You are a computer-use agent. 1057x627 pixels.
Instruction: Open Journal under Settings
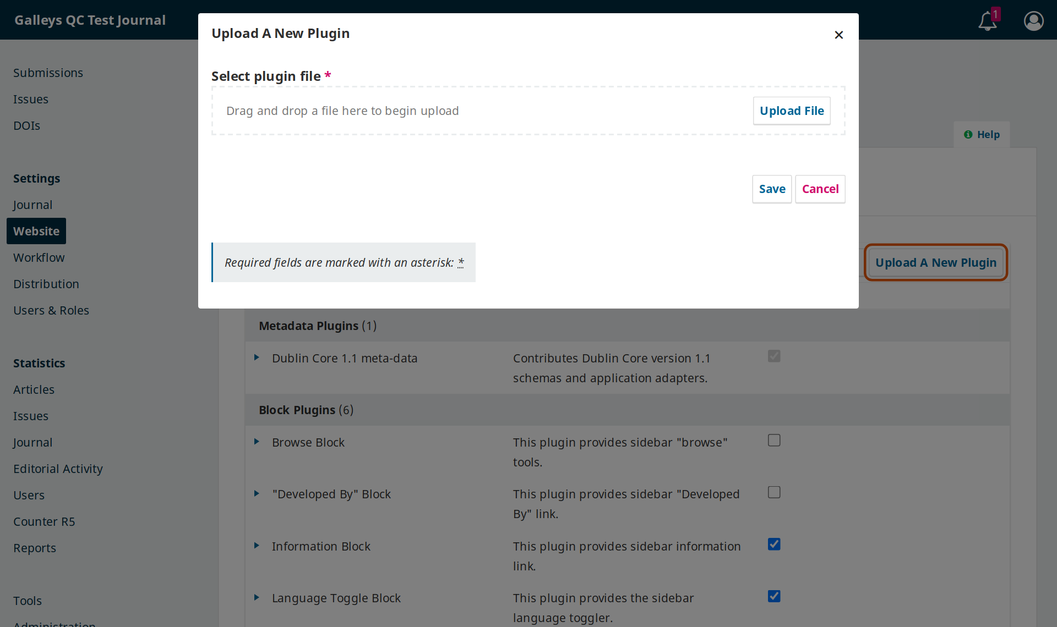click(x=32, y=205)
